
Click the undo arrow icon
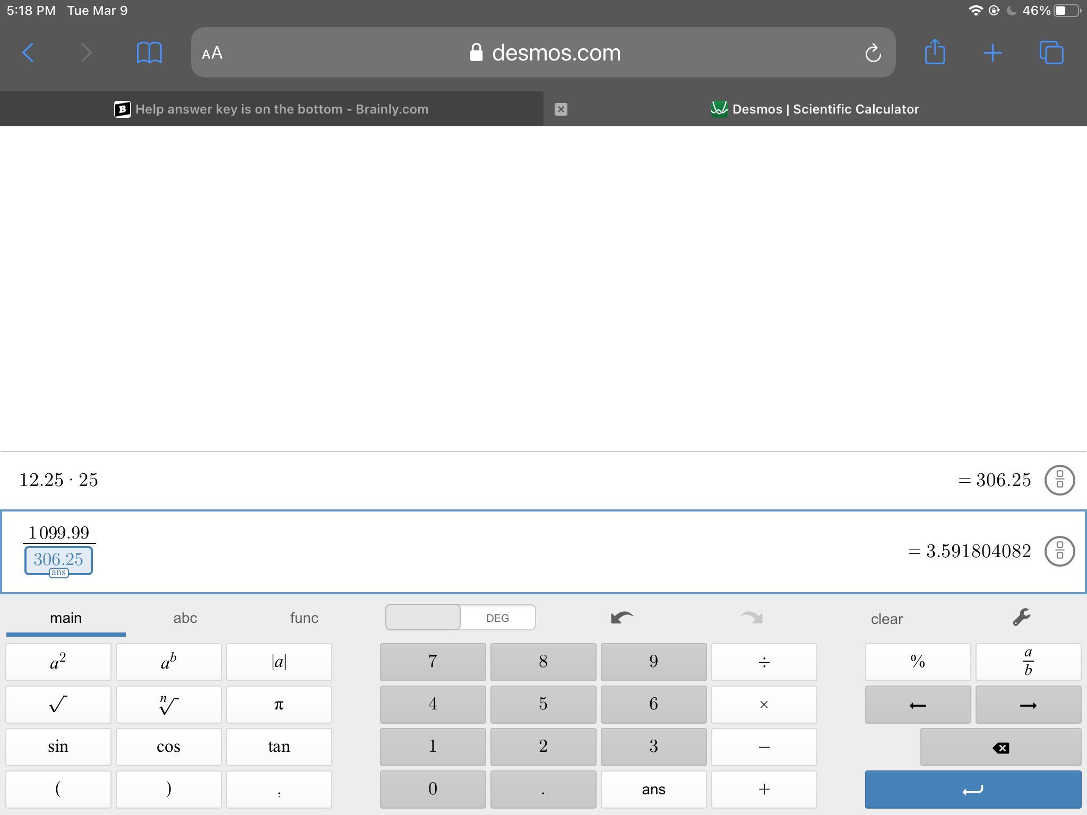point(622,618)
